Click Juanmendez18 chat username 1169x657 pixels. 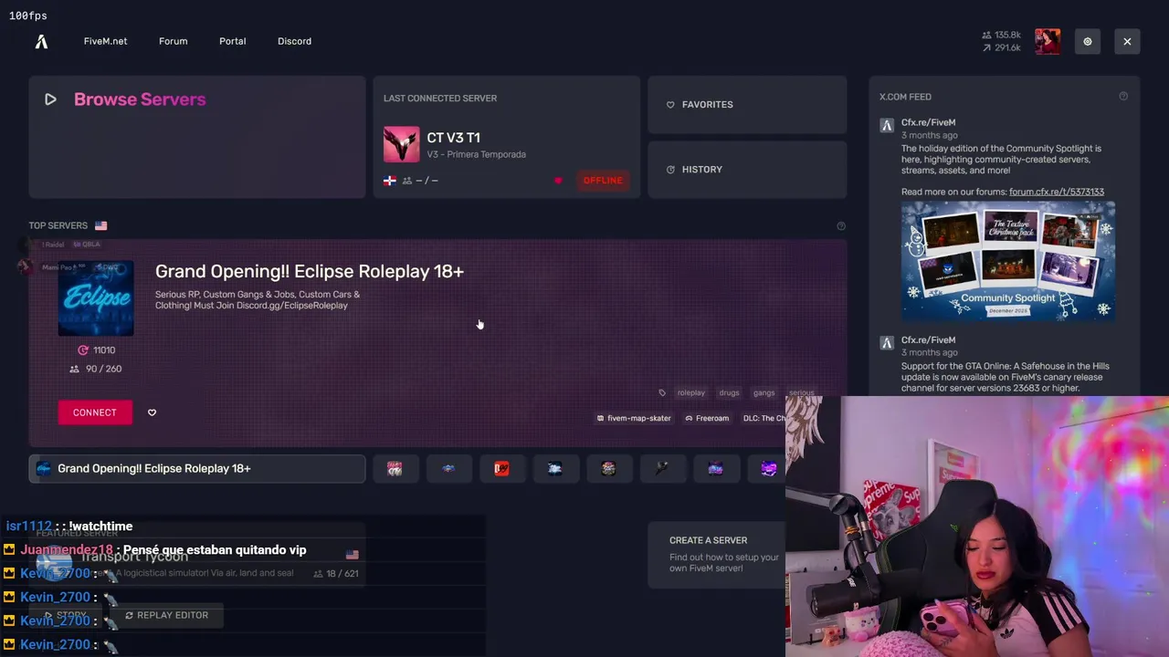[x=67, y=549]
